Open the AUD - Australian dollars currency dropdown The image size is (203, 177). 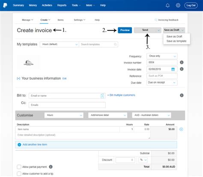point(151,115)
